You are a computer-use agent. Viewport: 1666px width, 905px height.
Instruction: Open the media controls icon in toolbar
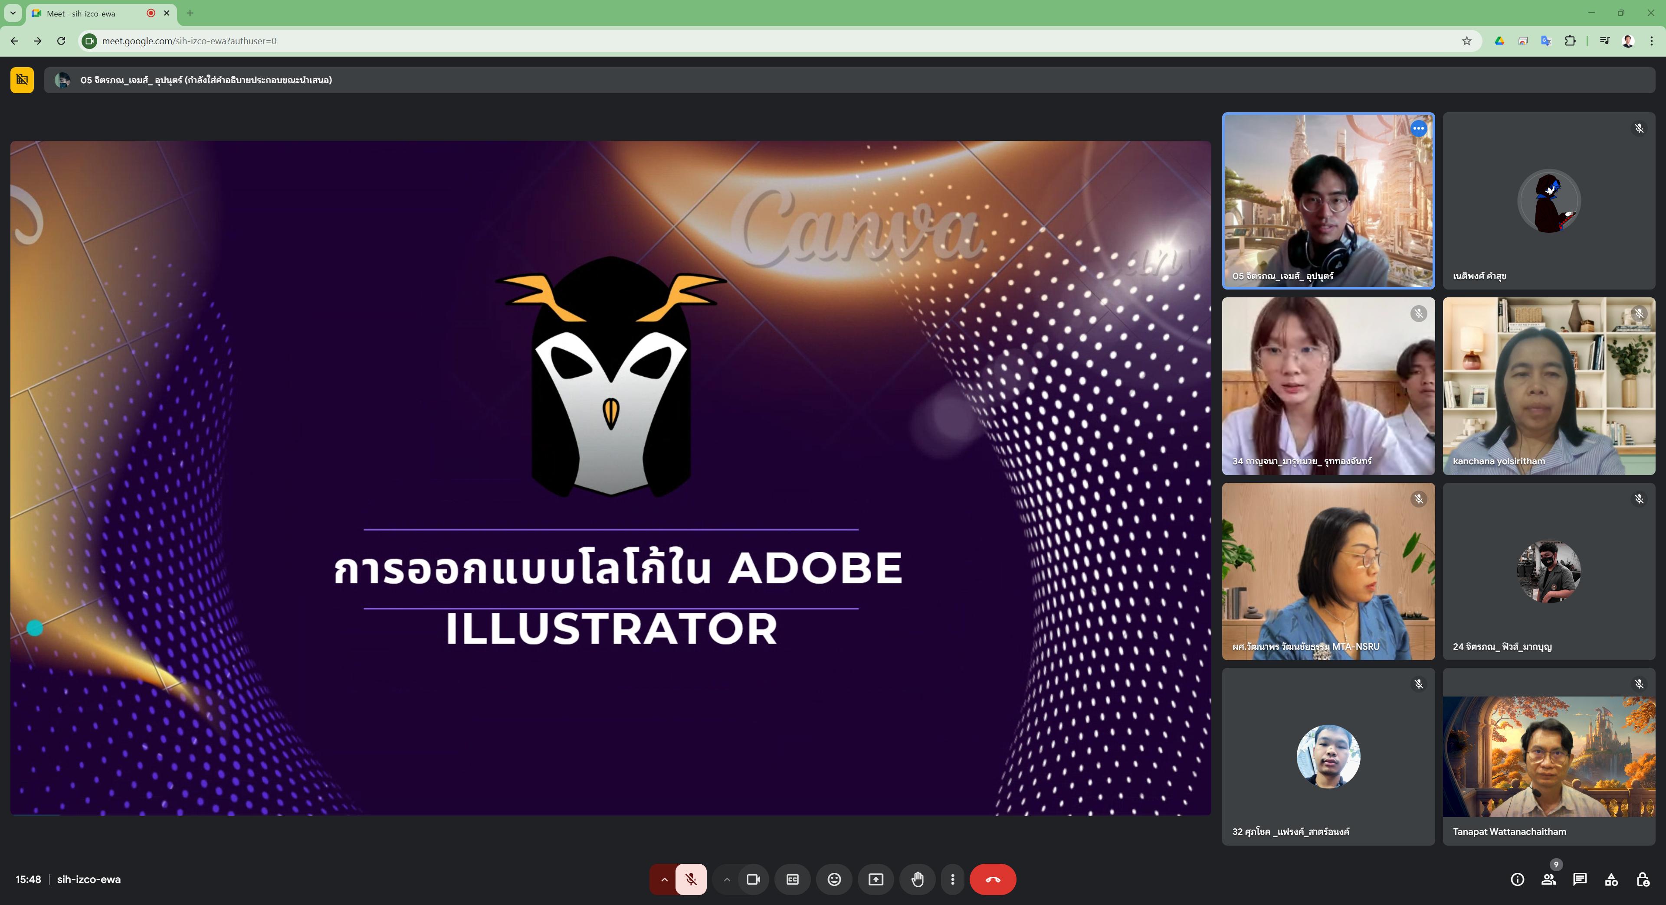[1604, 41]
